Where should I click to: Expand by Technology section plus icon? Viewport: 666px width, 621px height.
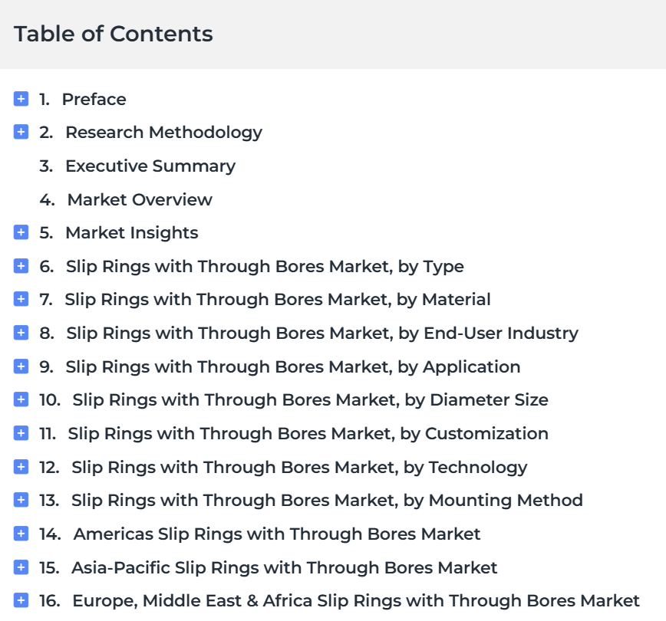(x=21, y=467)
